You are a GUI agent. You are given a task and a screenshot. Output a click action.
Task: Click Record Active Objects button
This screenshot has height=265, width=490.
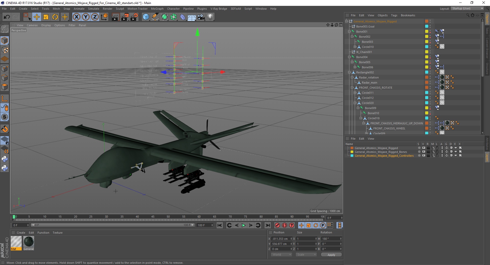(x=277, y=225)
